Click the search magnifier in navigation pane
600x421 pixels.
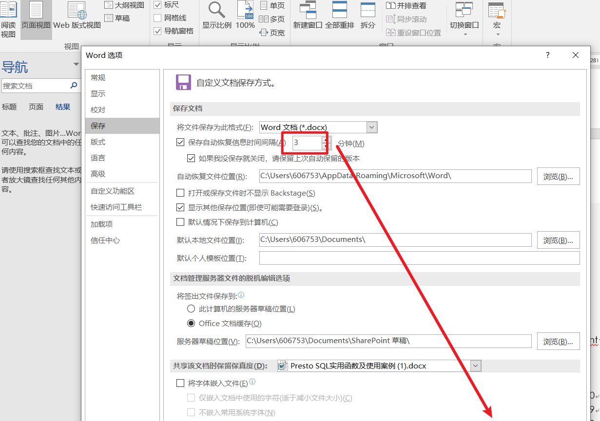(x=74, y=86)
